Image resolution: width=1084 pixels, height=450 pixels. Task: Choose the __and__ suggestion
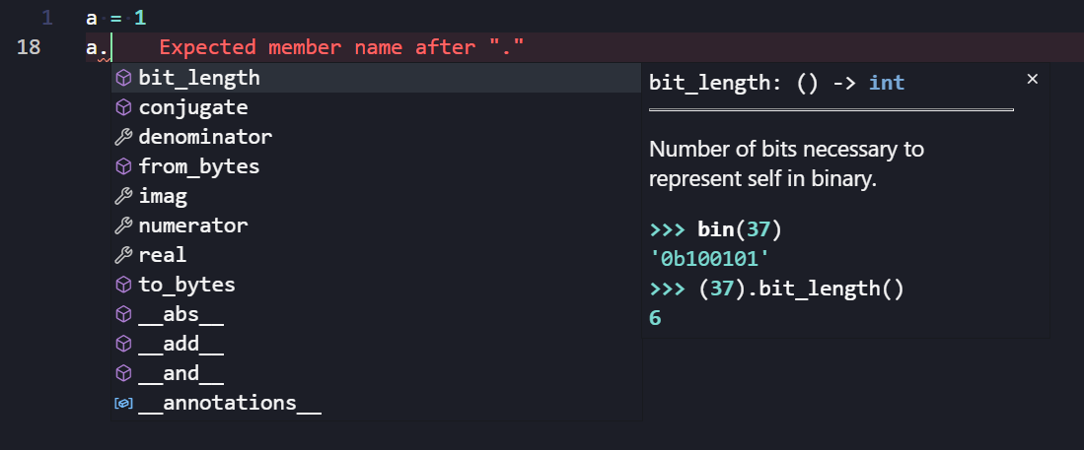point(181,373)
